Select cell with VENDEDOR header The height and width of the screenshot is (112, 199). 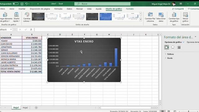(x=11, y=38)
